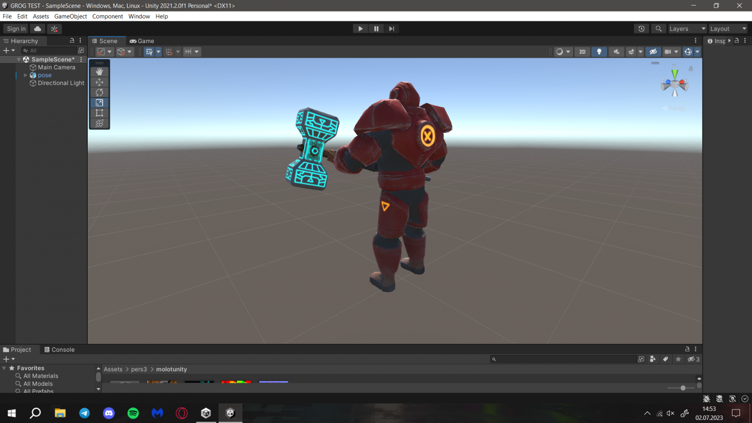The width and height of the screenshot is (752, 423).
Task: Open the Component menu
Action: [x=107, y=16]
